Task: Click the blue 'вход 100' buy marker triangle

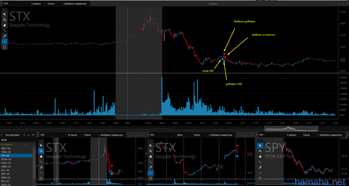Action: [222, 58]
